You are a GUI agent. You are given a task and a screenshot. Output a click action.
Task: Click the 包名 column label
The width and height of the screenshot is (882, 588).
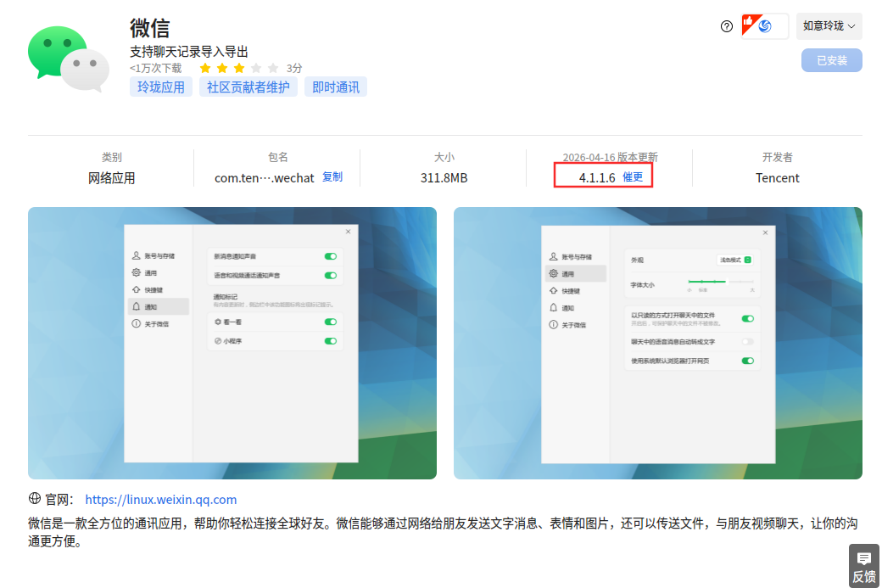[278, 158]
